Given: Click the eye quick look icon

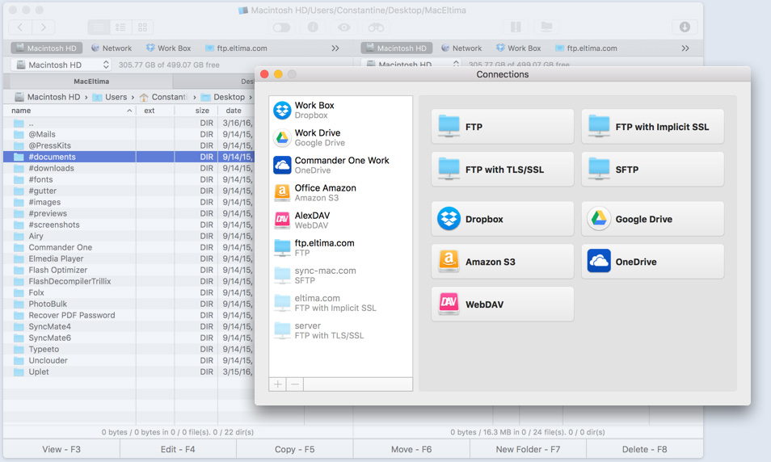Looking at the screenshot, I should coord(344,27).
